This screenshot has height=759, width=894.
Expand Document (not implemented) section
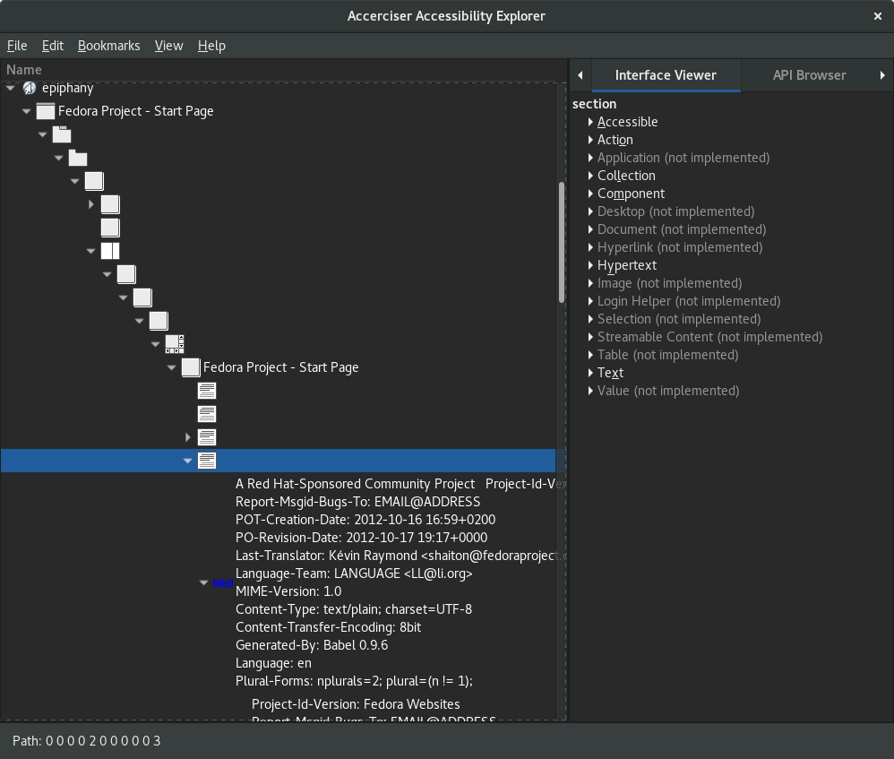(590, 229)
